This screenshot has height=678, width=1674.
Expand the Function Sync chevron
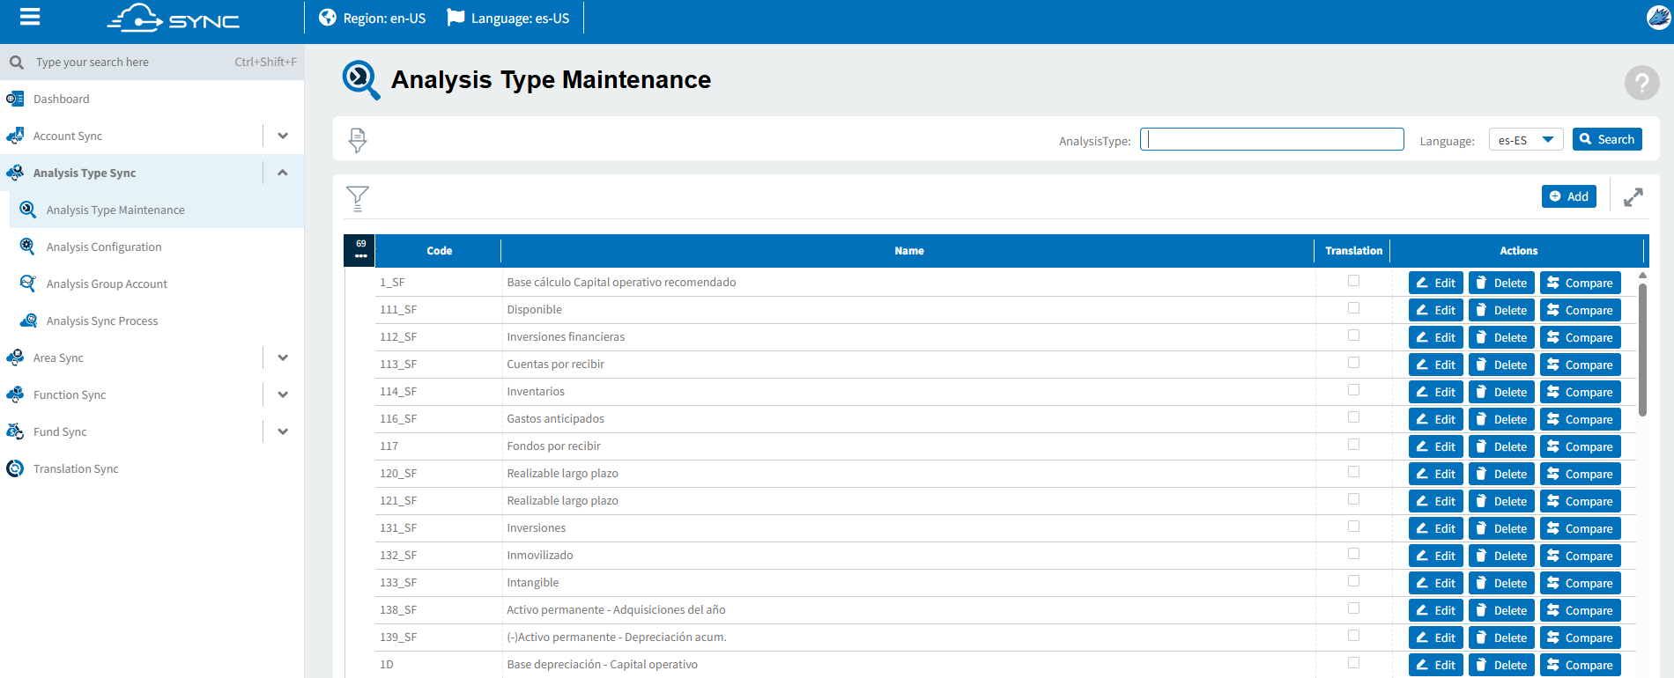click(x=283, y=394)
